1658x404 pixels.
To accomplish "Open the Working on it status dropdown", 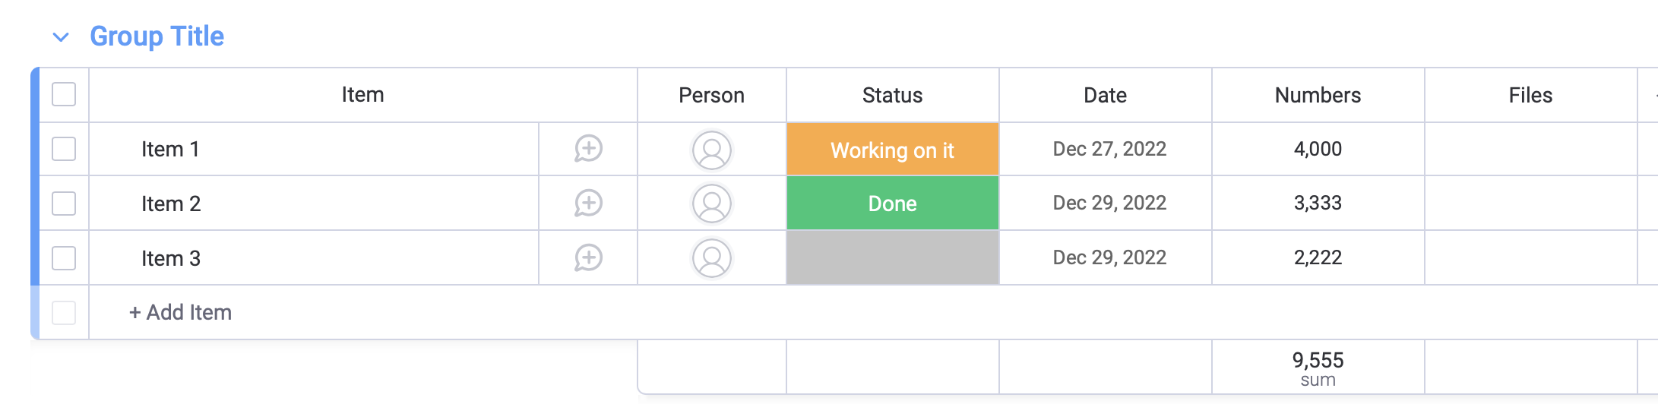I will [893, 150].
